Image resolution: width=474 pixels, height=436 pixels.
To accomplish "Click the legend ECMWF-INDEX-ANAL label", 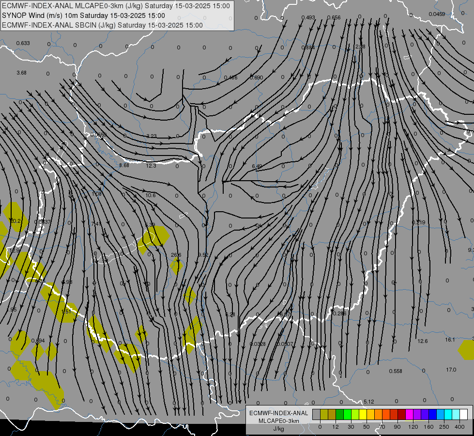I will pos(279,413).
